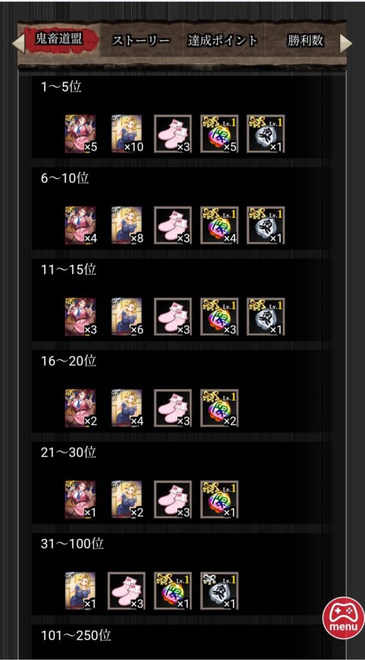Select the 達成ポイント tab

click(222, 41)
